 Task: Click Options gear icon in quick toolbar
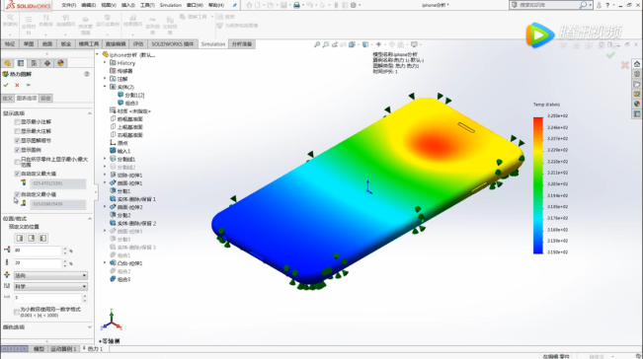tap(353, 5)
